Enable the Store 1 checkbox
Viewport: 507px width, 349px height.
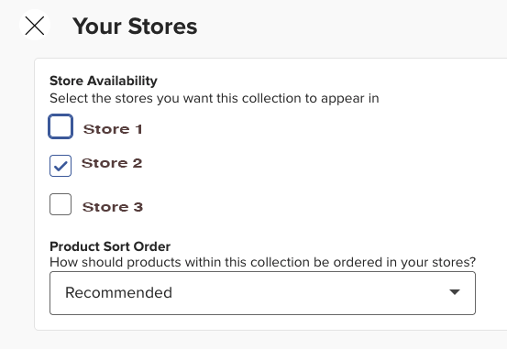61,126
